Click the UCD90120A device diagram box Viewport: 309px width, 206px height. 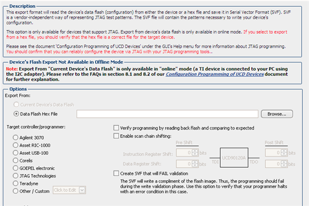(234, 158)
